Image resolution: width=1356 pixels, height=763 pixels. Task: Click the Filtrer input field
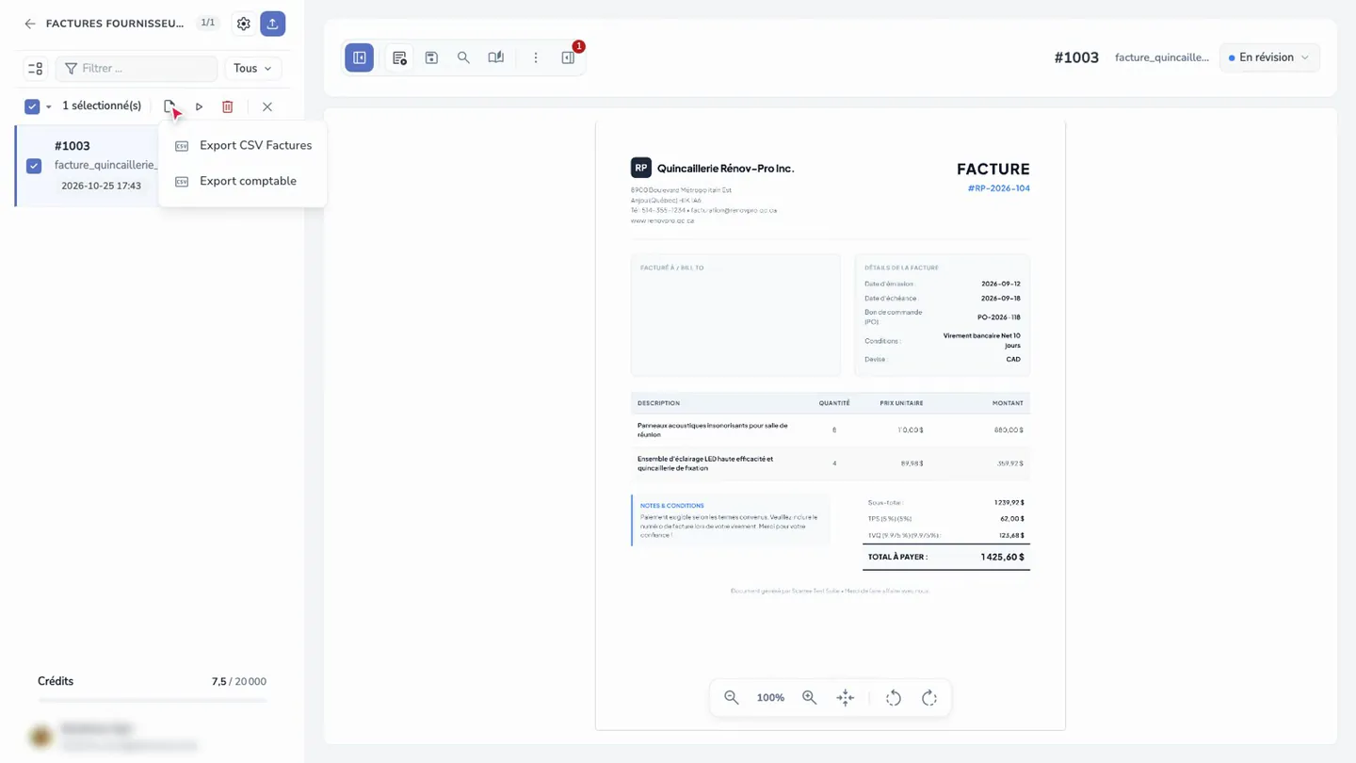tap(137, 69)
